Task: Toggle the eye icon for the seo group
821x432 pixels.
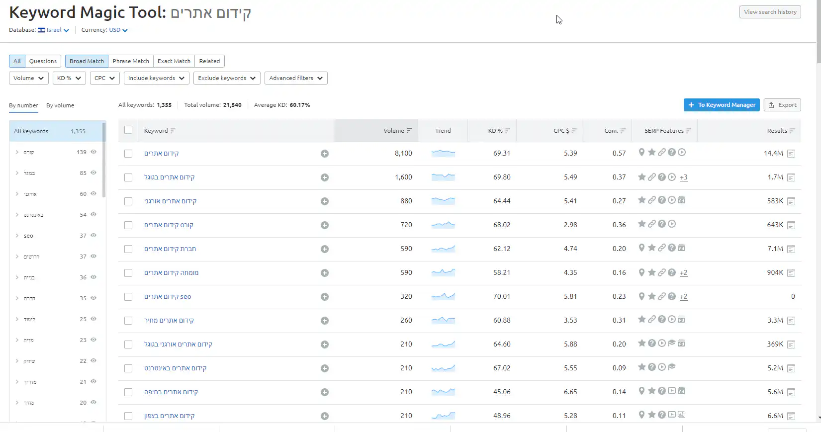Action: [93, 236]
